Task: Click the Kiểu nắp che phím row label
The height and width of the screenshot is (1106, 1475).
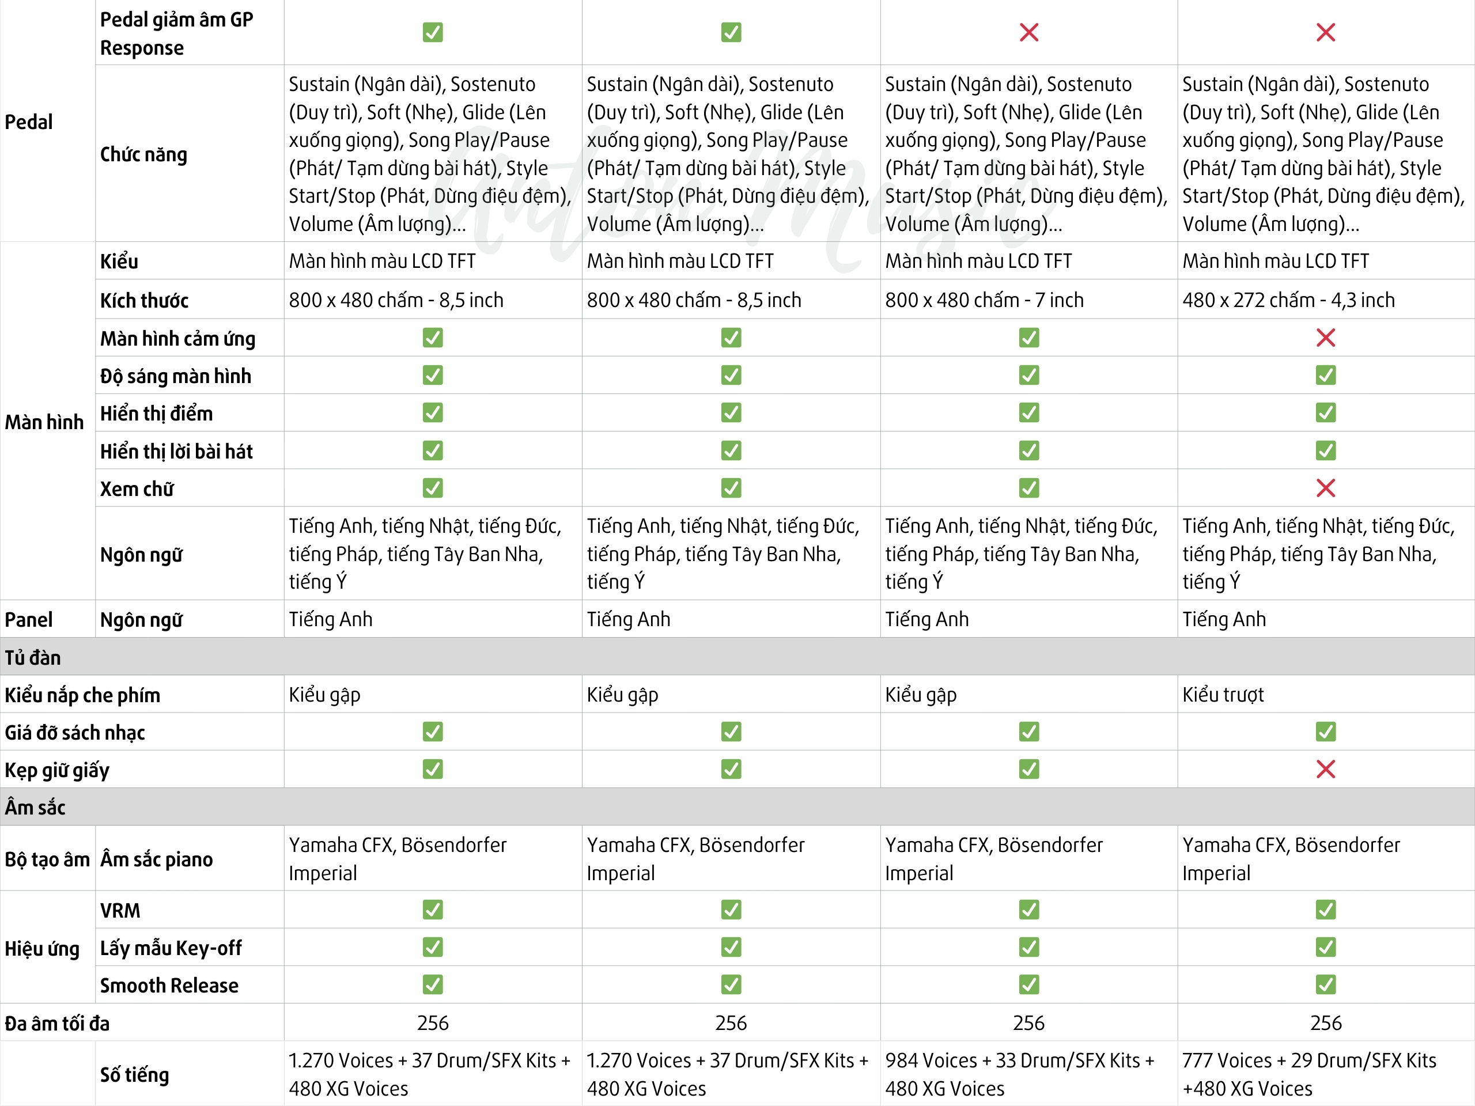Action: (83, 695)
